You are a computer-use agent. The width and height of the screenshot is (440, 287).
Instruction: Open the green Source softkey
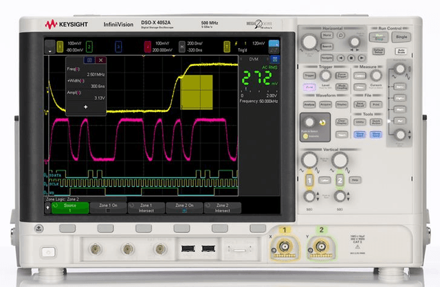(70, 207)
